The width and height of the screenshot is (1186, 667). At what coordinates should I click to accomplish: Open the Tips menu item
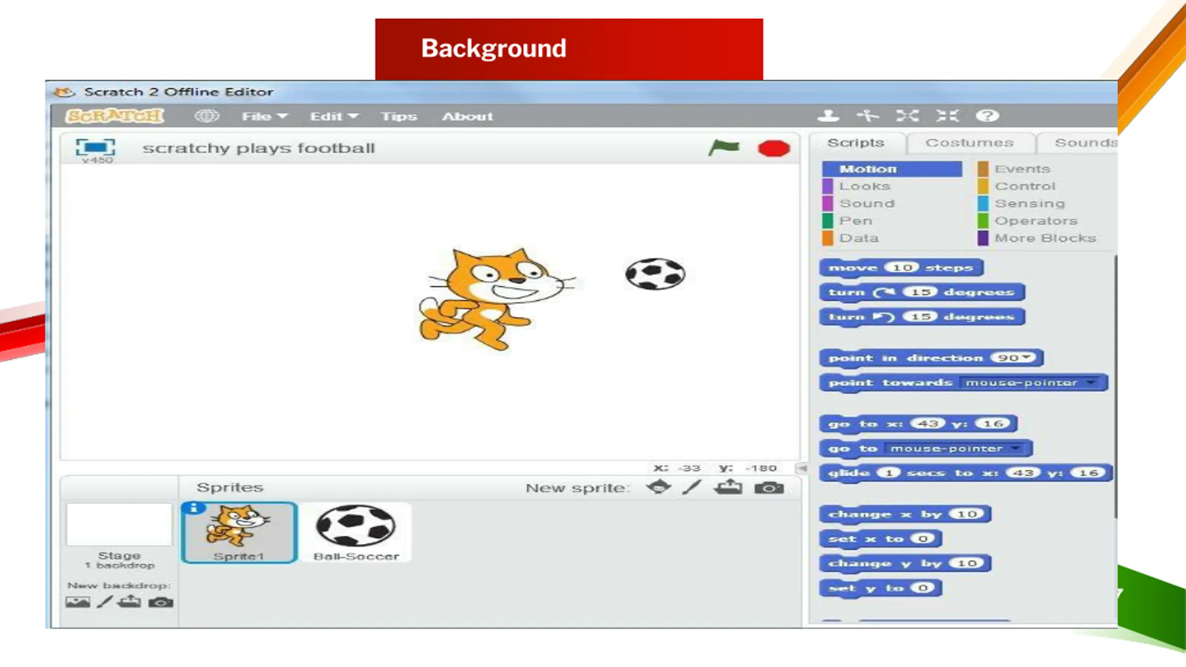[x=399, y=116]
